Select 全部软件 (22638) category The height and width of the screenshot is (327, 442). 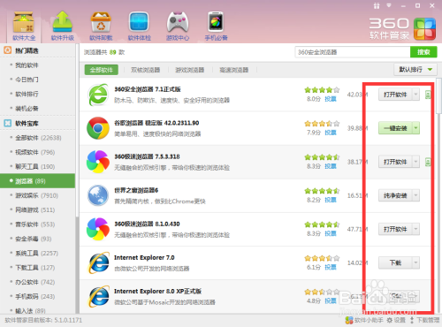pos(38,138)
